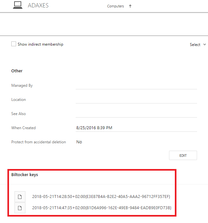Click the 'No' value for accidental deletion

79,142
